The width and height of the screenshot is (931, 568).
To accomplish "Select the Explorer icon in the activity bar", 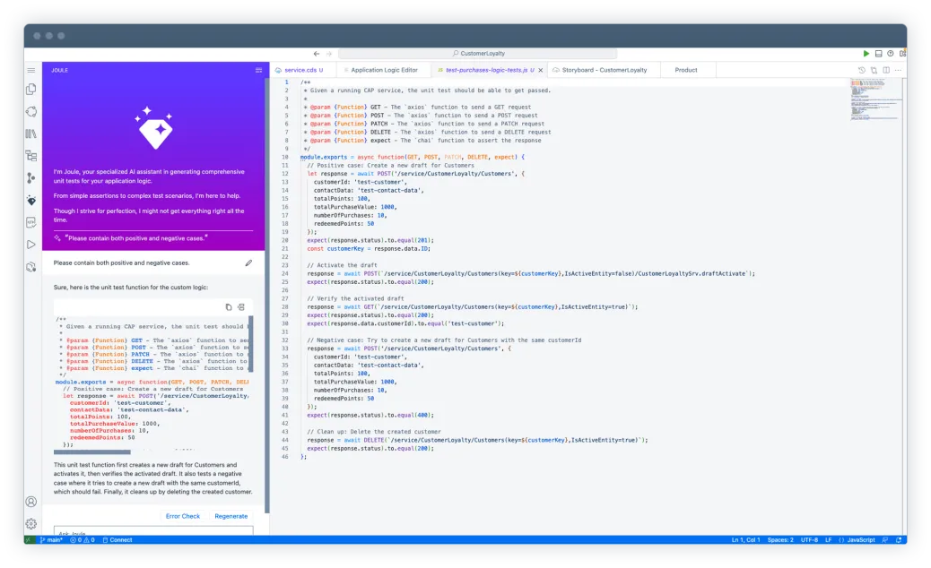I will [x=30, y=89].
